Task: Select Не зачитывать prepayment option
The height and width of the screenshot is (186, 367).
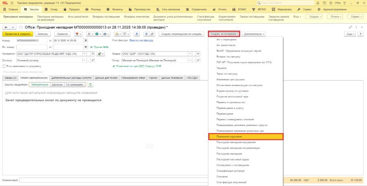Action: click(x=75, y=84)
